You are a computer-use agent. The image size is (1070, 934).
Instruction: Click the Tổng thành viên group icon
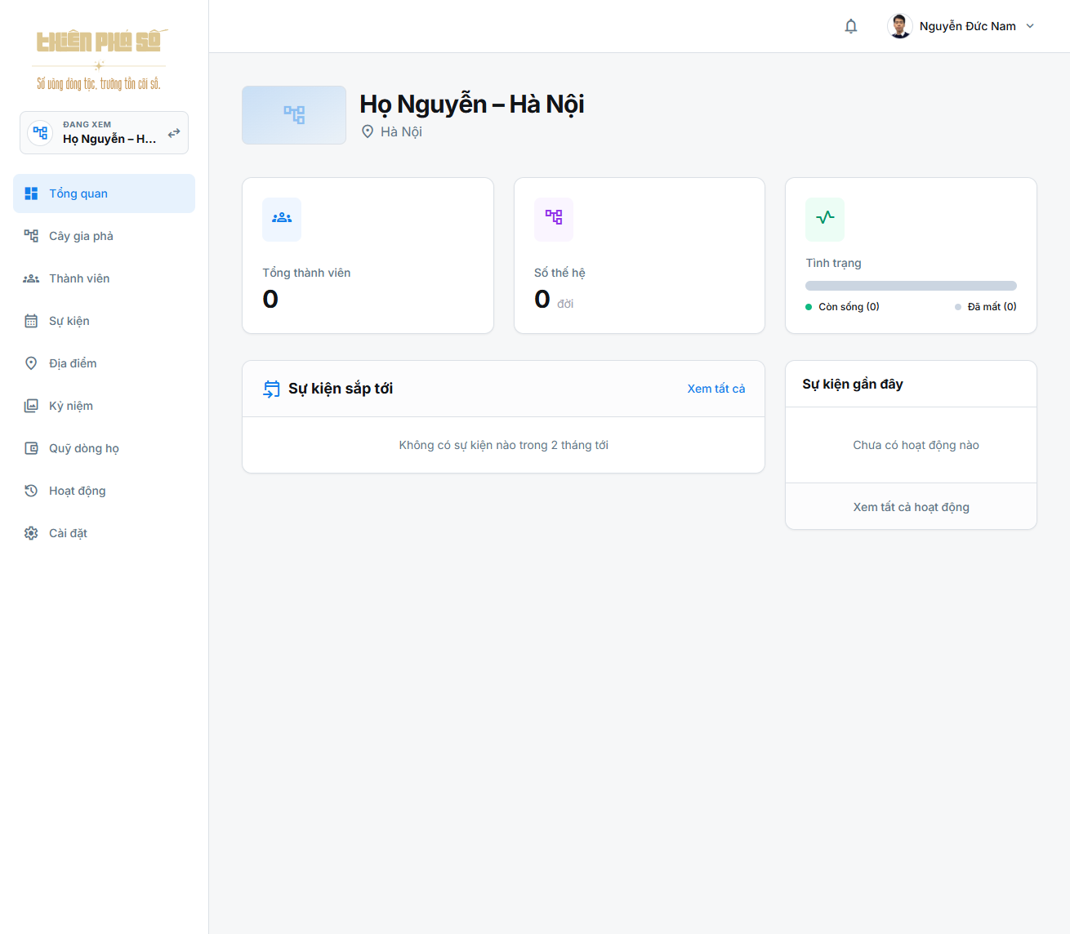282,219
